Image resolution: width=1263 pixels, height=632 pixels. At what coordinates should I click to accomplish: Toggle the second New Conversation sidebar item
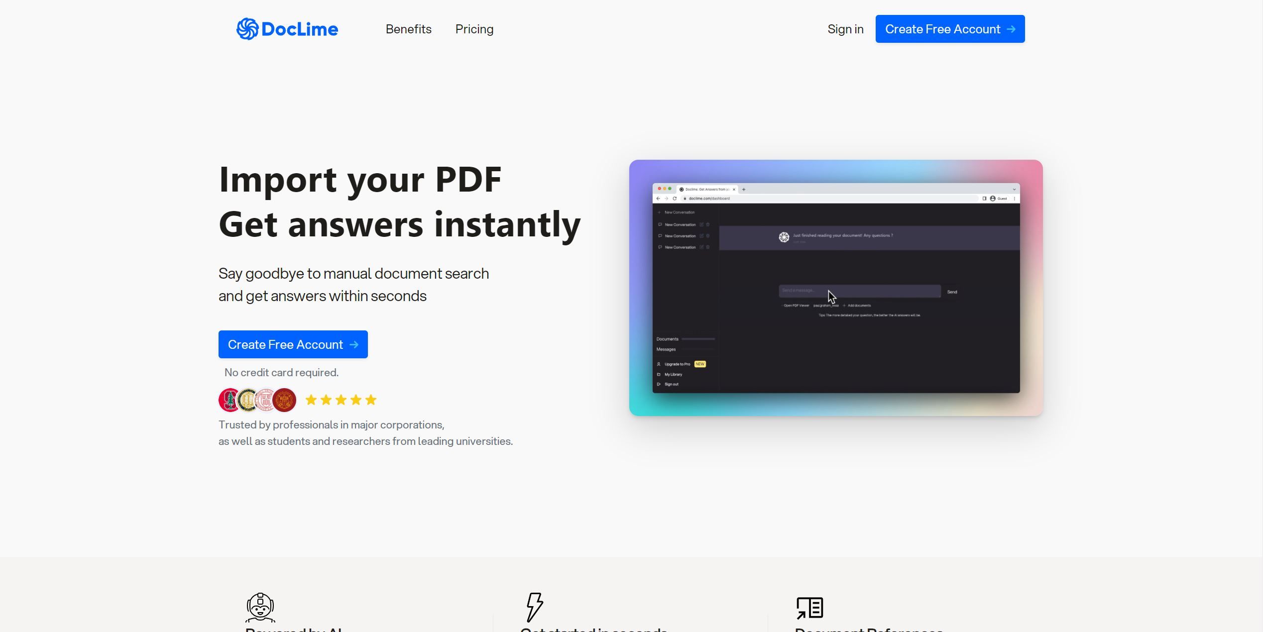(680, 236)
